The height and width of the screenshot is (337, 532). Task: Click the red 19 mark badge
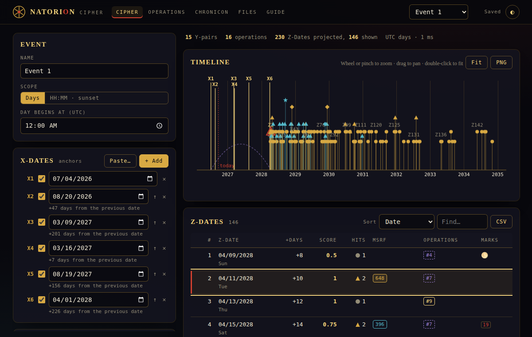coord(486,325)
